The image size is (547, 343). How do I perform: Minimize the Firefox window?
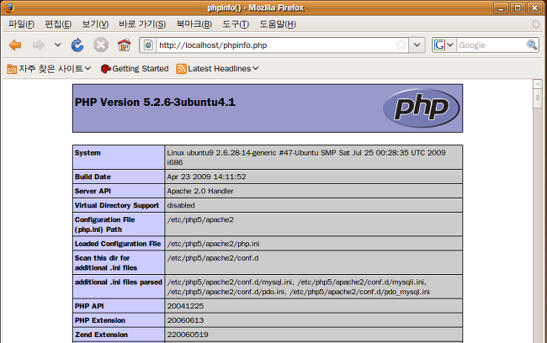click(501, 8)
